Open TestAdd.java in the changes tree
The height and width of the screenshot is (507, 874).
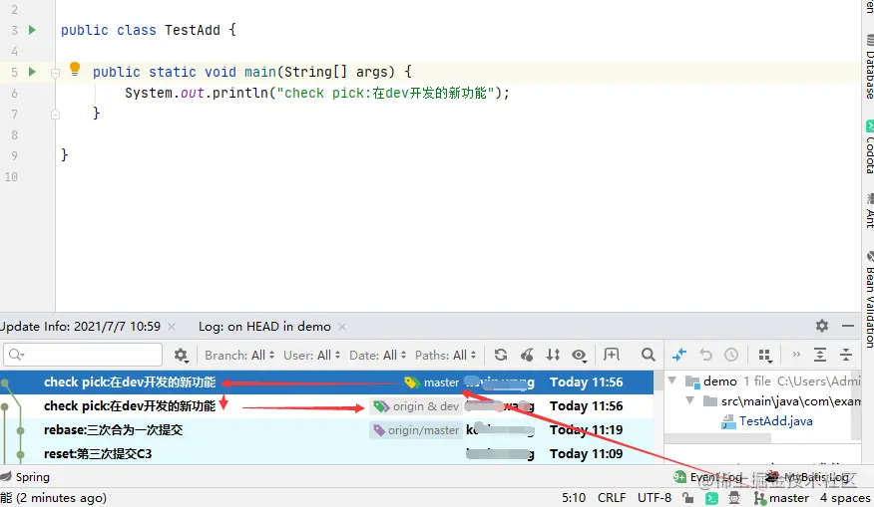[x=775, y=421]
